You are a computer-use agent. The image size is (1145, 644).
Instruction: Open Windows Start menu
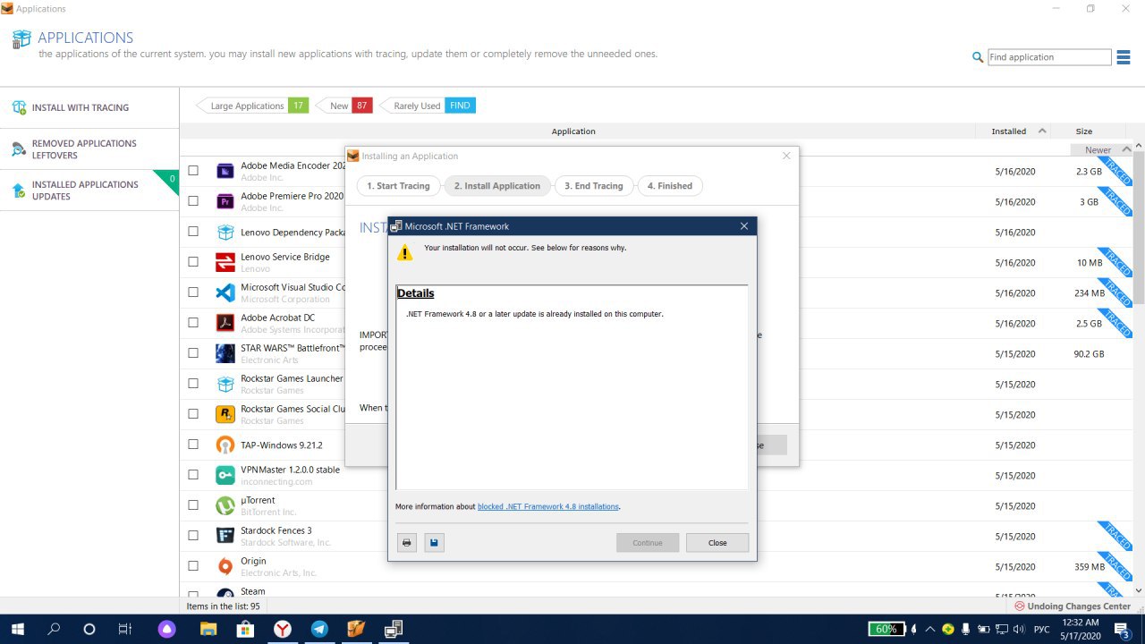[17, 629]
